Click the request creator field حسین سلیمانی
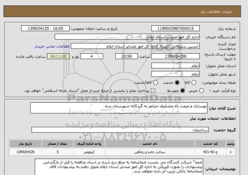This screenshot has height=175, width=248. pos(135,46)
